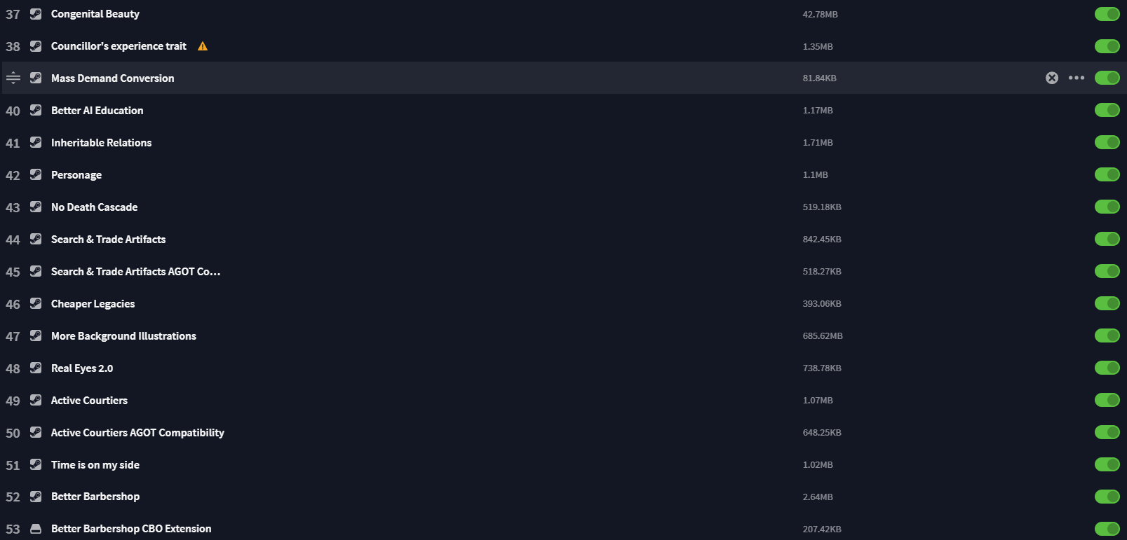The width and height of the screenshot is (1127, 540).
Task: Click the local mod icon for Better Barbershop CBO Extension
Action: (x=36, y=529)
